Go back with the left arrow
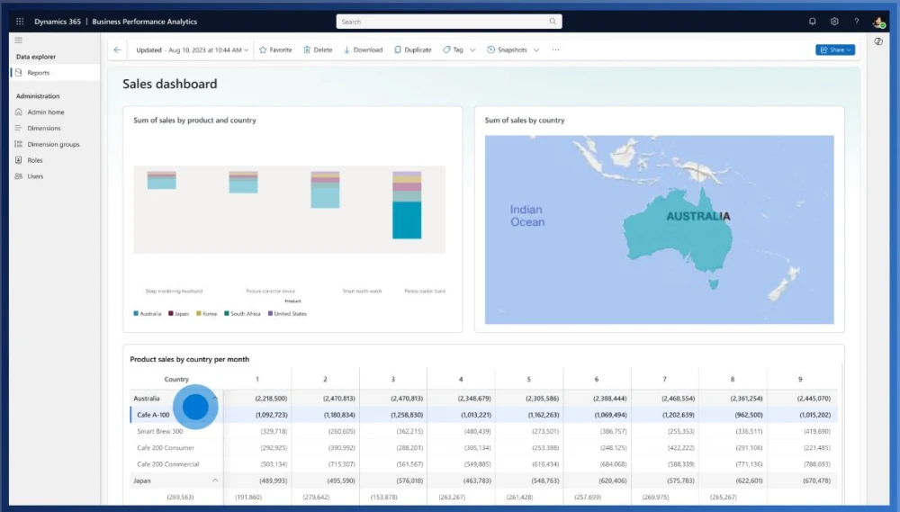900x512 pixels. [118, 49]
